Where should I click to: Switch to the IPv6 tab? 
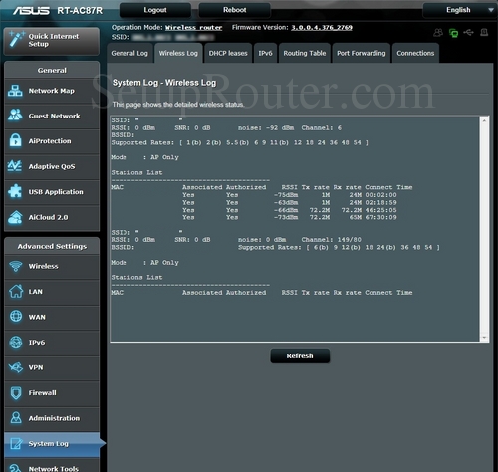point(265,53)
